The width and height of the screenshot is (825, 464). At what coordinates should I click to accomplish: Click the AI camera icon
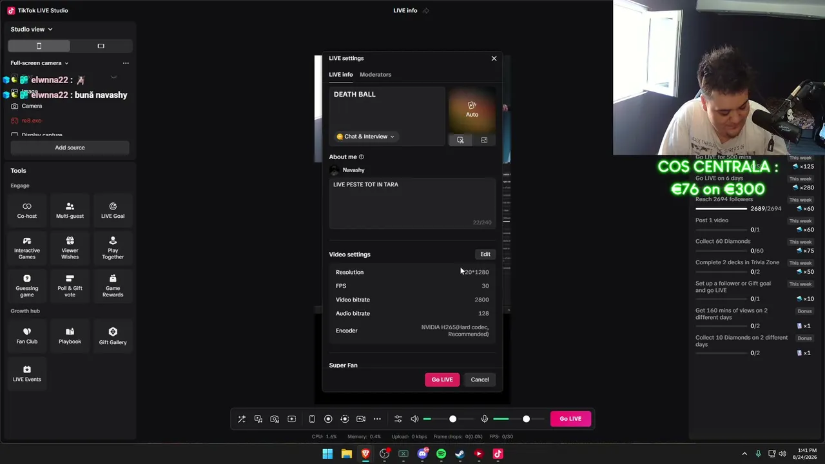coord(275,419)
